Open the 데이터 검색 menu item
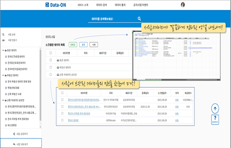 click(x=101, y=5)
